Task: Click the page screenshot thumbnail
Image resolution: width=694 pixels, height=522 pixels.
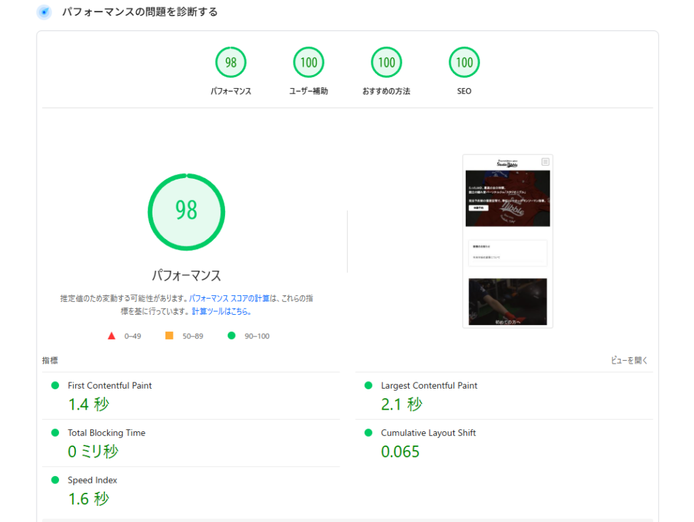Action: (508, 241)
